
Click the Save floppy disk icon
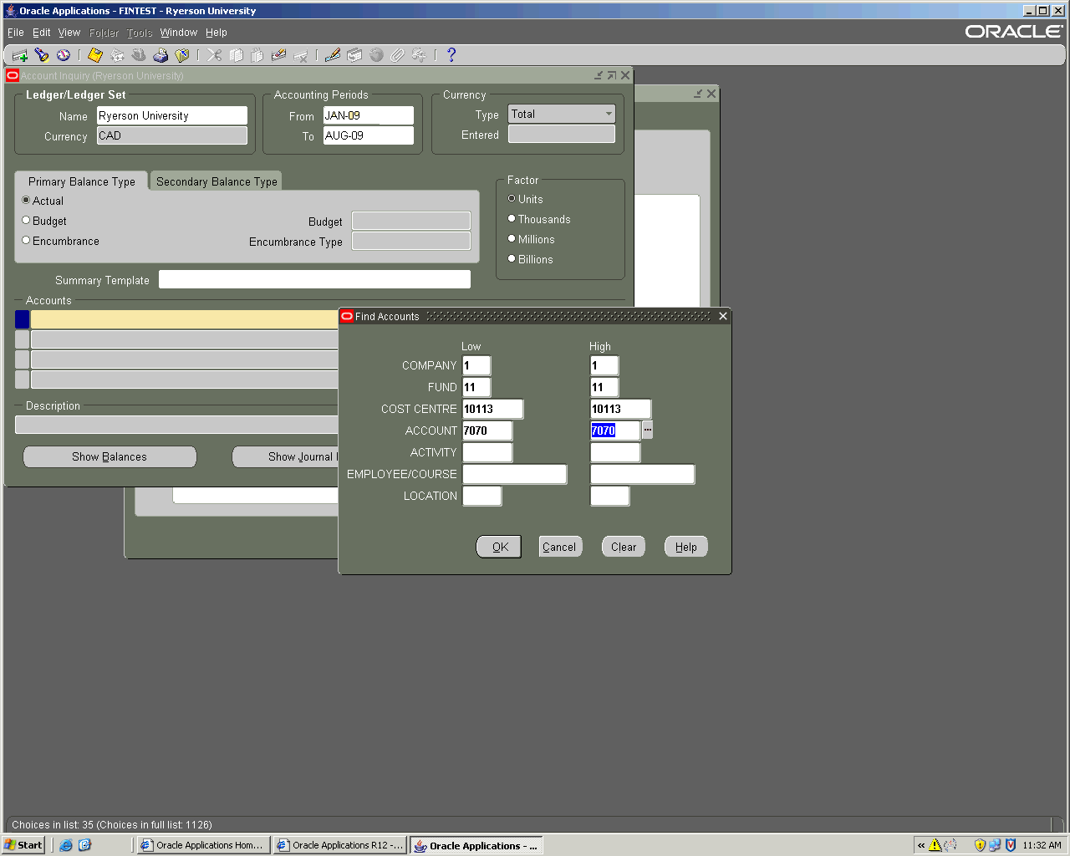(95, 55)
